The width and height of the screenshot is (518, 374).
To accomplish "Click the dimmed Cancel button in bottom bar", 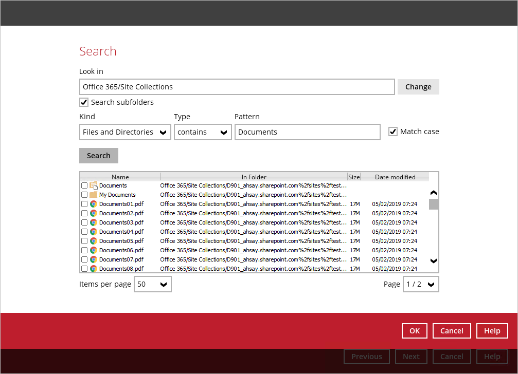I will [452, 357].
